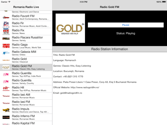Click the Address: Piata Presei Libere line
The height and width of the screenshot is (125, 167).
95,82
